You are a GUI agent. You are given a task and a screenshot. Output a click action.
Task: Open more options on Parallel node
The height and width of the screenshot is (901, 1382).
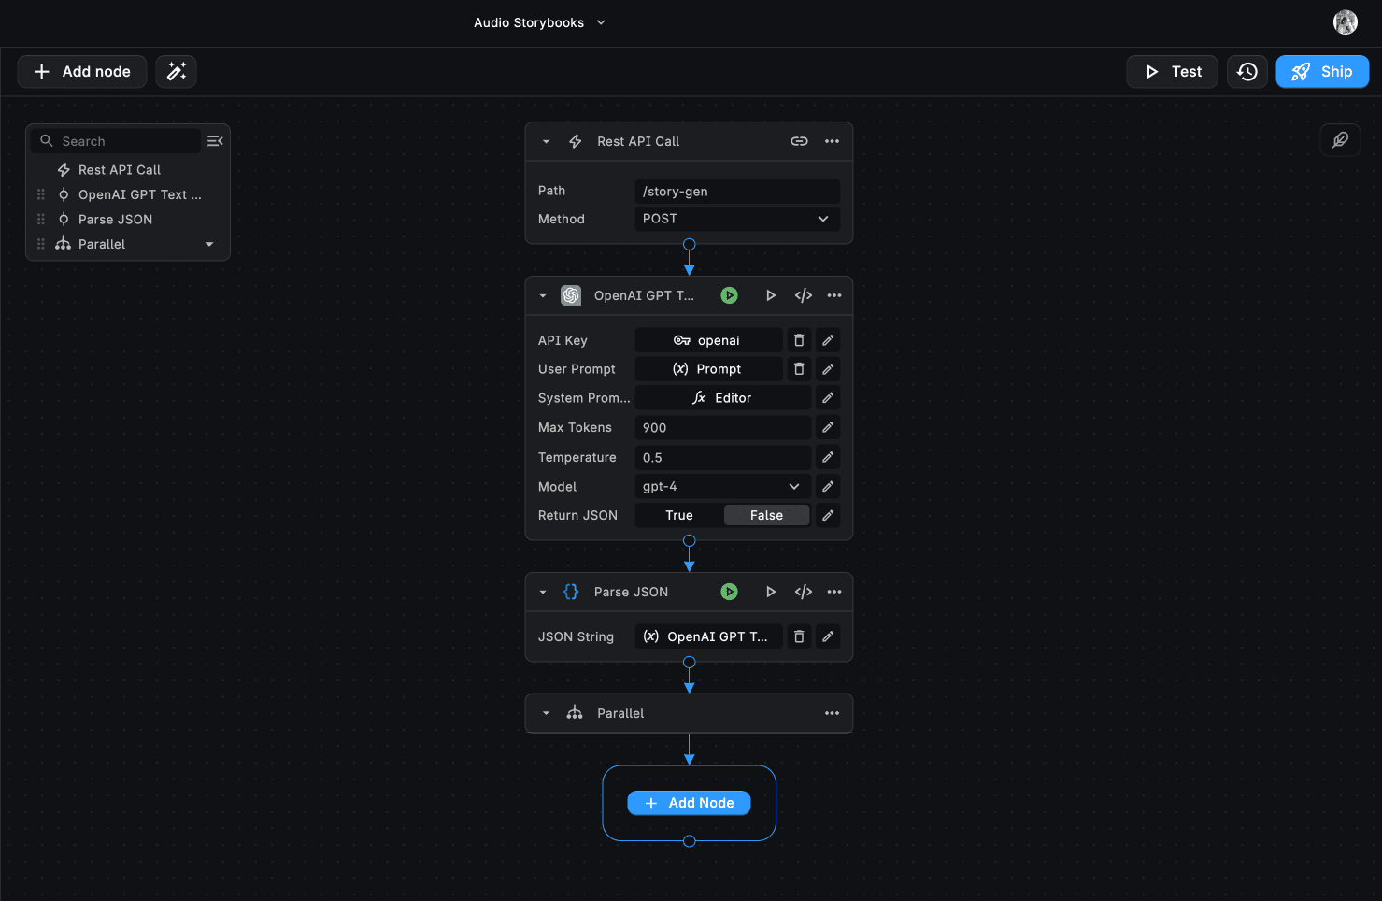832,713
